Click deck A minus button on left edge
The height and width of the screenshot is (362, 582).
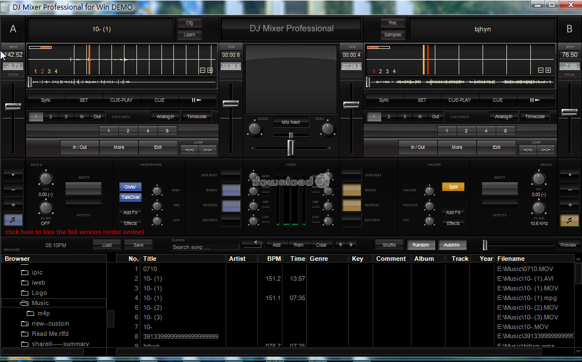tap(13, 189)
